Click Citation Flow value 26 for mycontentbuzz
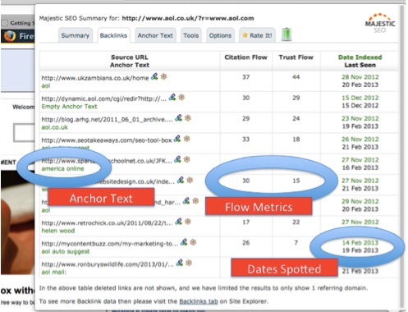Viewport: 408px width, 312px height. coord(245,243)
